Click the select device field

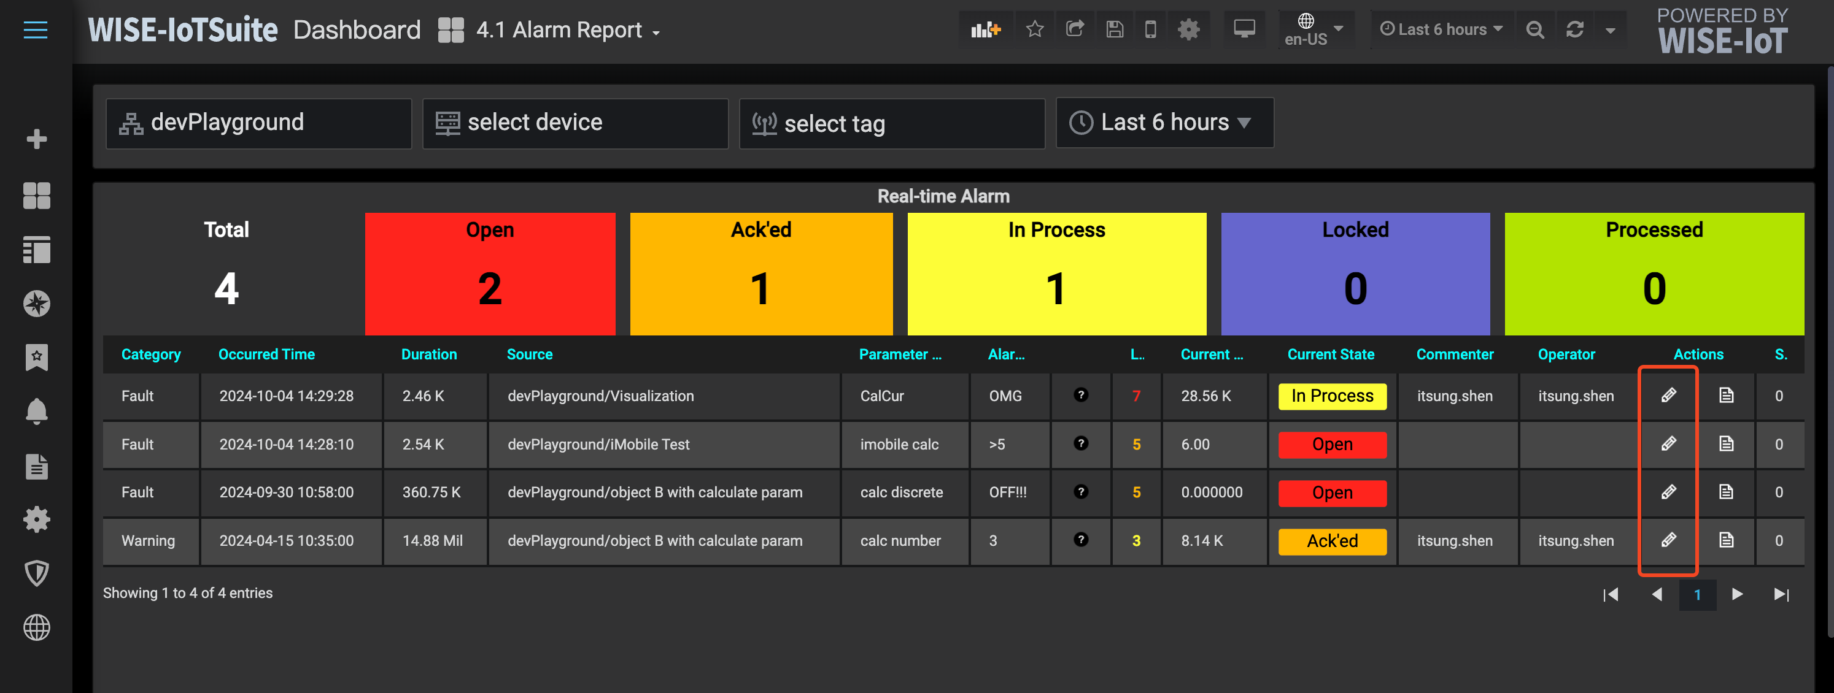tap(575, 123)
